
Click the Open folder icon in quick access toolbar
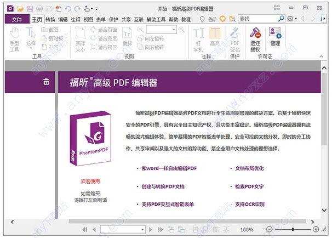coord(20,9)
